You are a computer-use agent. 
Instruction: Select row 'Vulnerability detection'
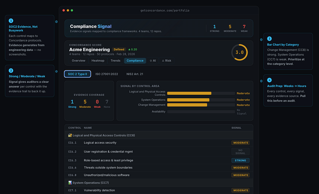coord(159,190)
